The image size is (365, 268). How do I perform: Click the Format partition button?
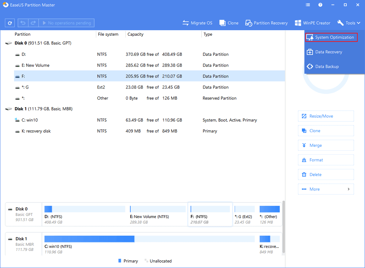[x=326, y=160]
